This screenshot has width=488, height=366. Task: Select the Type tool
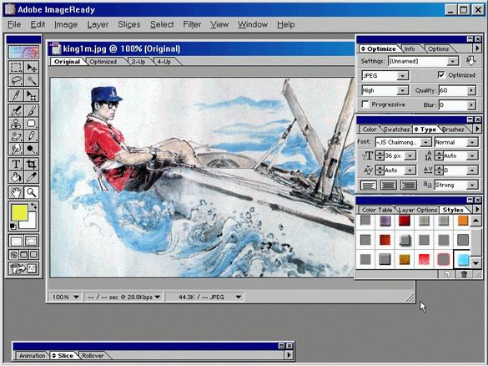(x=16, y=164)
